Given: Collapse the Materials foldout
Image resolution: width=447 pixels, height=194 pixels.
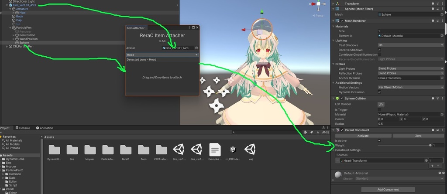Looking at the screenshot, I should click(334, 26).
